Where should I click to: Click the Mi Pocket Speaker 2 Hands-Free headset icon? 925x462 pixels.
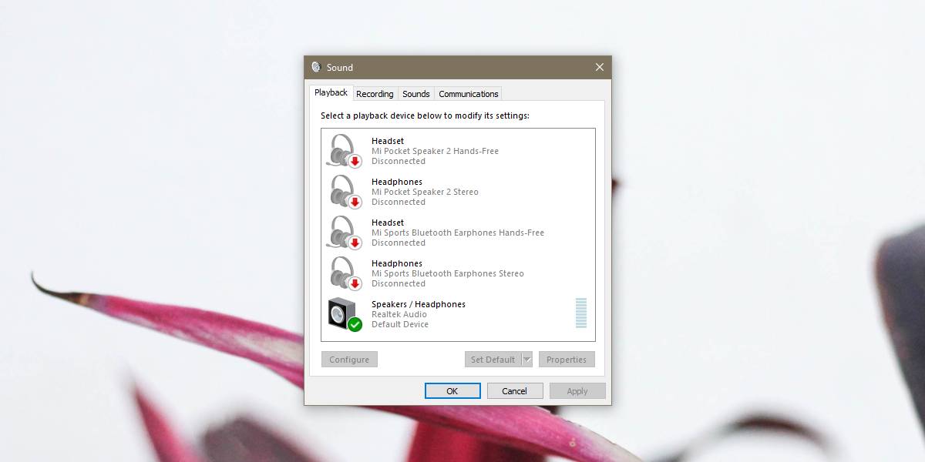pyautogui.click(x=344, y=151)
